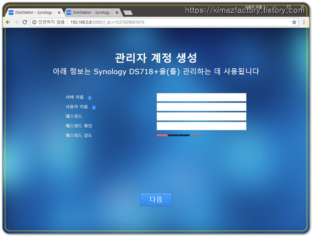The width and height of the screenshot is (312, 236).
Task: Switch to the second DiskStation tab
Action: pos(92,12)
